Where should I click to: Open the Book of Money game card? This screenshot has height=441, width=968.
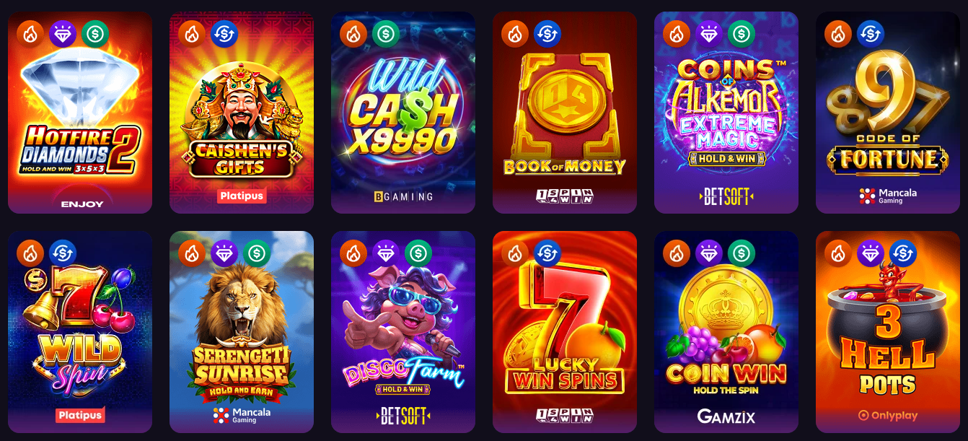tap(565, 113)
